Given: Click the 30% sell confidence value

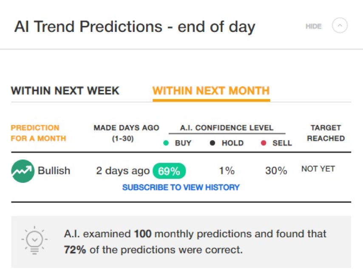Looking at the screenshot, I should (x=276, y=171).
